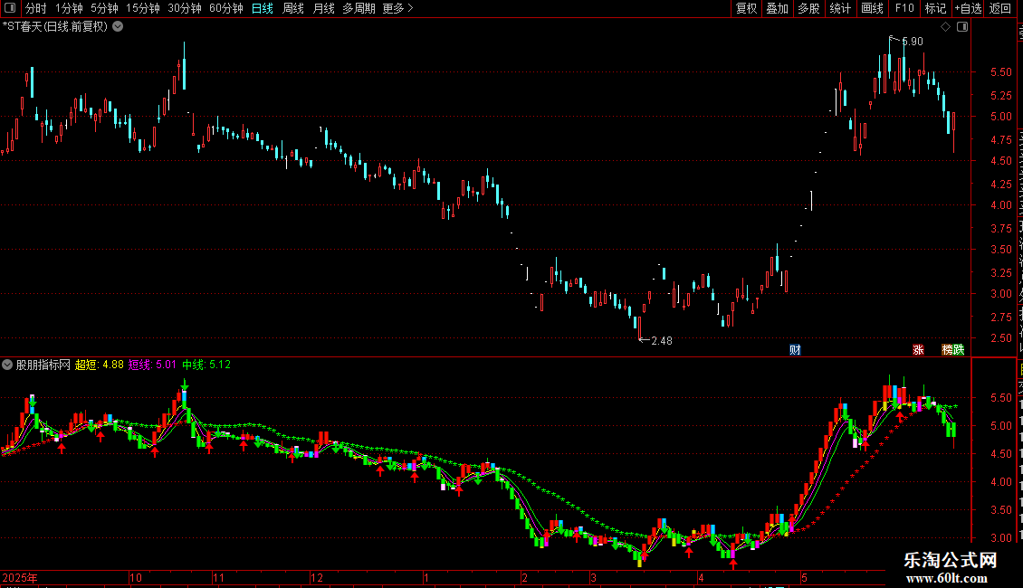Image resolution: width=1023 pixels, height=588 pixels.
Task: Expand the 更多 periods menu
Action: coord(398,8)
